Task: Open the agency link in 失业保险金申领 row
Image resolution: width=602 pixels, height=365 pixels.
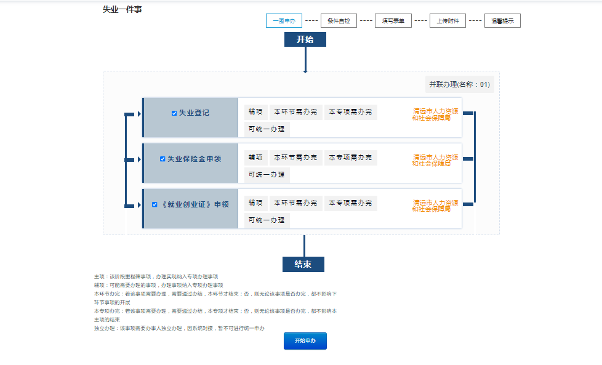Action: pos(435,160)
